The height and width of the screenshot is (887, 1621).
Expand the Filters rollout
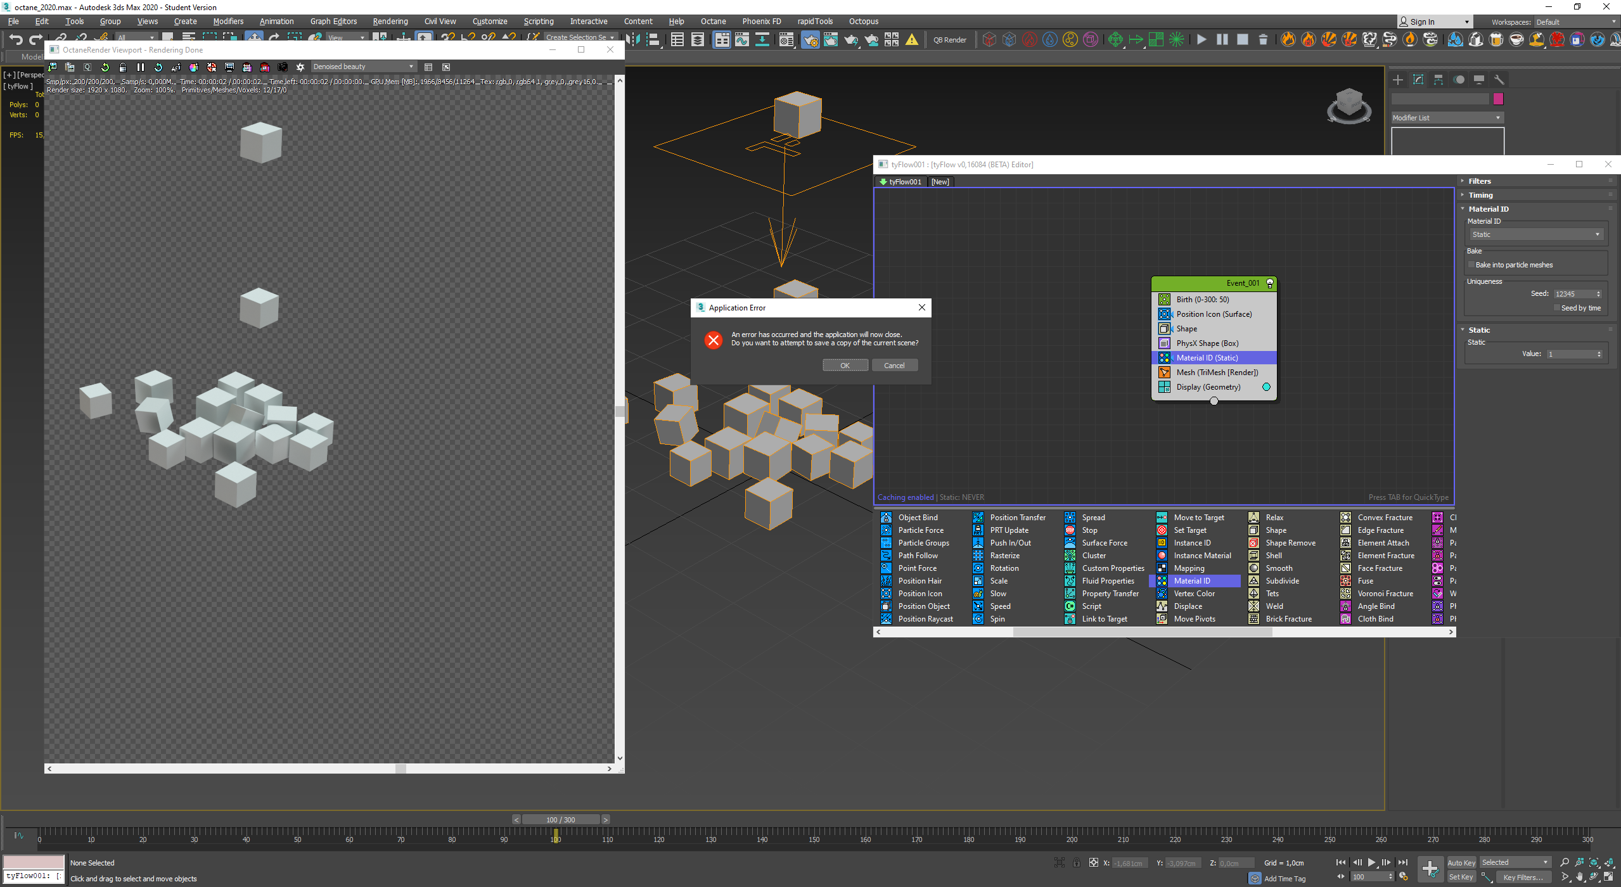coord(1480,181)
